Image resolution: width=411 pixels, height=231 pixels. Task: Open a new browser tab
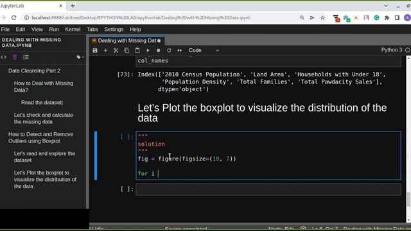(x=73, y=6)
